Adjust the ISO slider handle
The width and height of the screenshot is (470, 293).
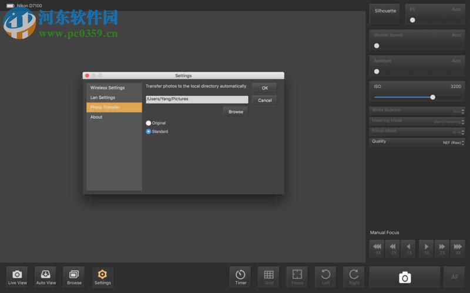[432, 97]
